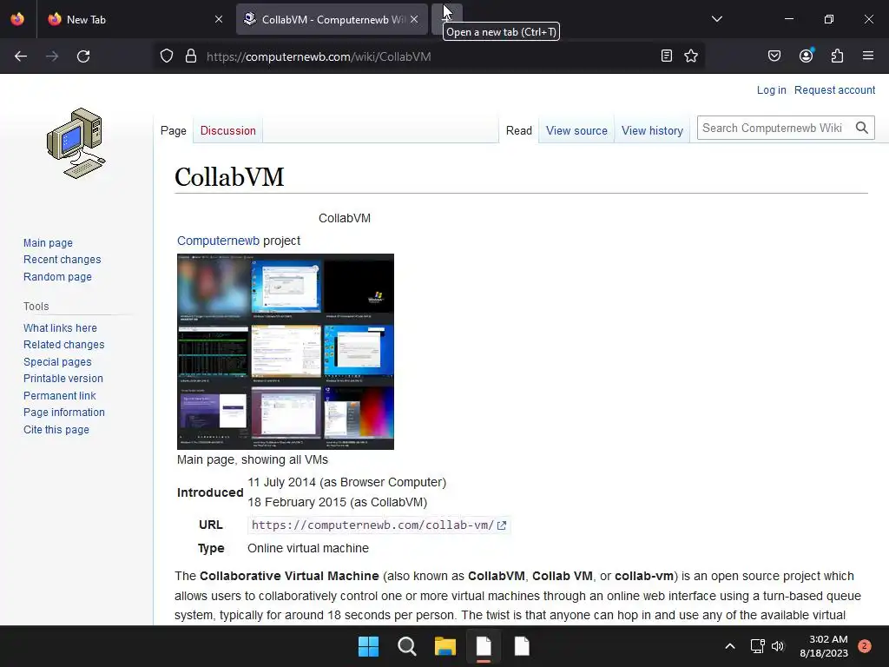Click the Log in link

772,90
